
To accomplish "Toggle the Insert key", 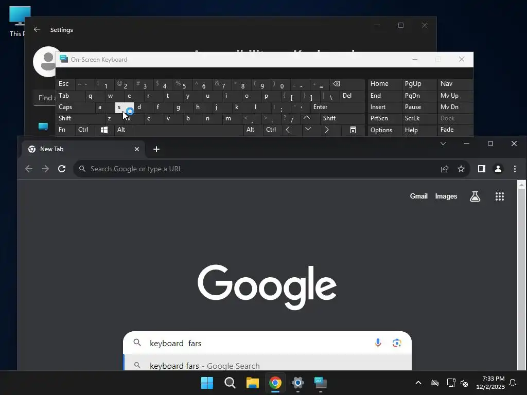I will point(384,107).
